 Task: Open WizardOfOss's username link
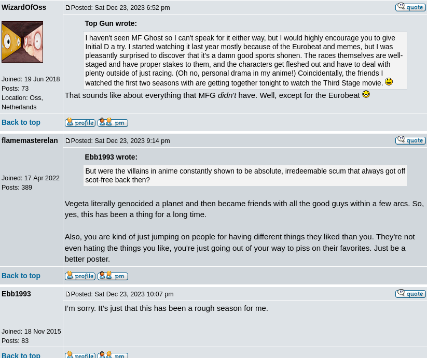(24, 7)
